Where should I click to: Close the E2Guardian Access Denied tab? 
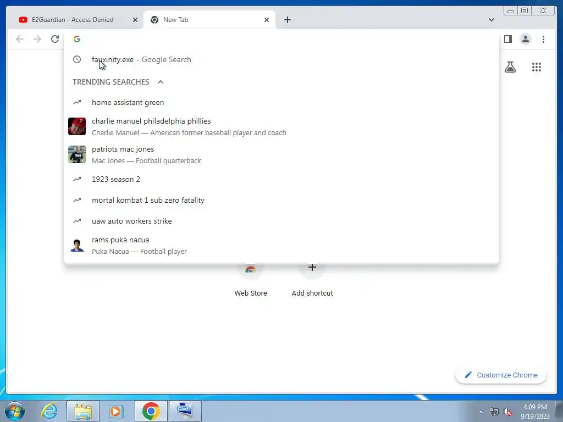[135, 20]
